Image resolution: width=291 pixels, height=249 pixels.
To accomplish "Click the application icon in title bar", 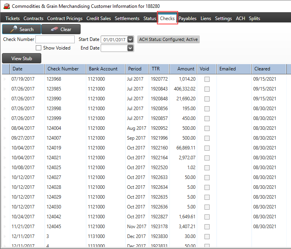I will point(6,7).
